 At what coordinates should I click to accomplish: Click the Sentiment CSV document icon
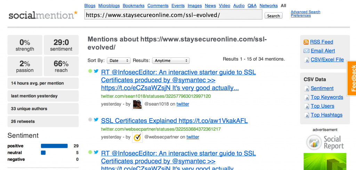(x=307, y=88)
